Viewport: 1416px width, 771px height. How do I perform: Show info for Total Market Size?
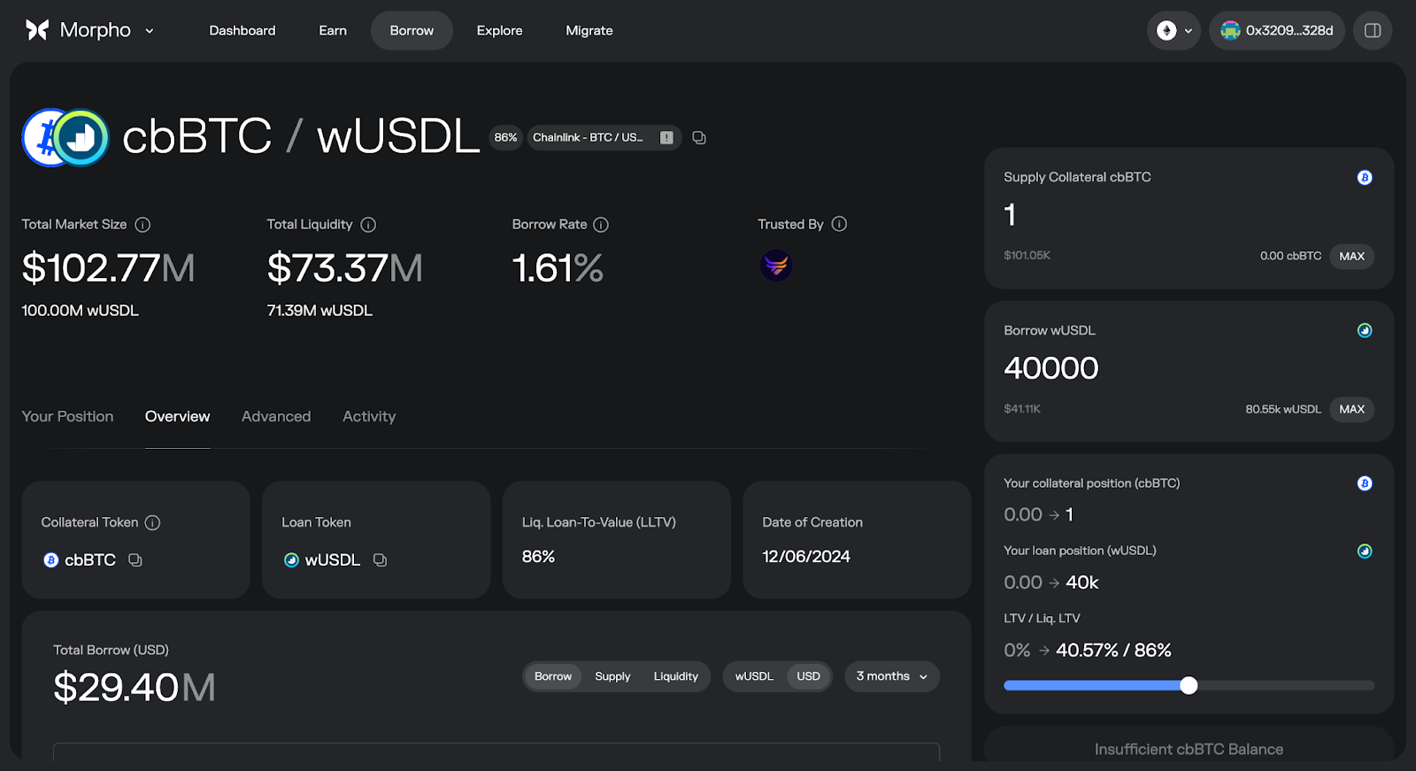(142, 225)
